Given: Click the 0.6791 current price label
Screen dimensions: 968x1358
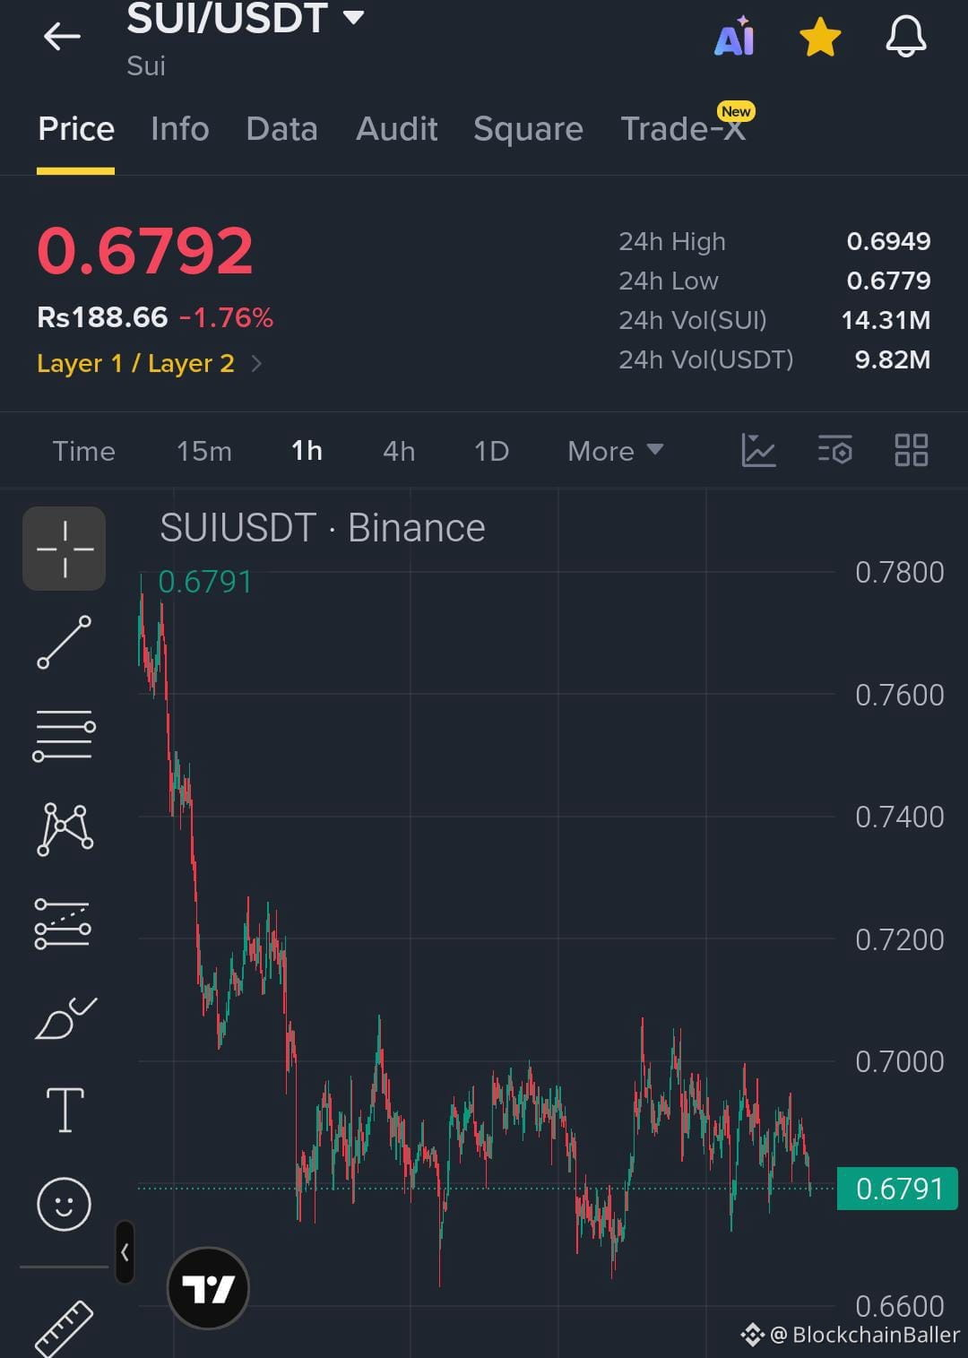Looking at the screenshot, I should point(897,1189).
